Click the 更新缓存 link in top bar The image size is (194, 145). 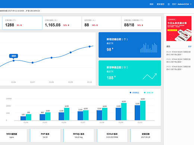point(160,4)
